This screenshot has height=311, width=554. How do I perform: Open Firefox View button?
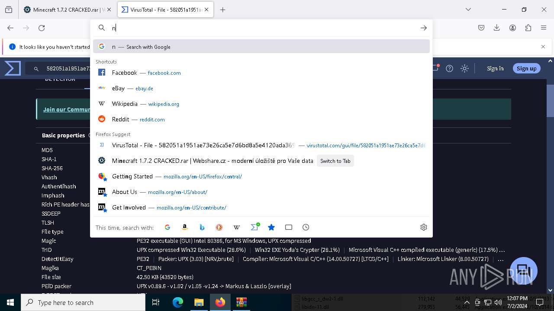[x=9, y=10]
